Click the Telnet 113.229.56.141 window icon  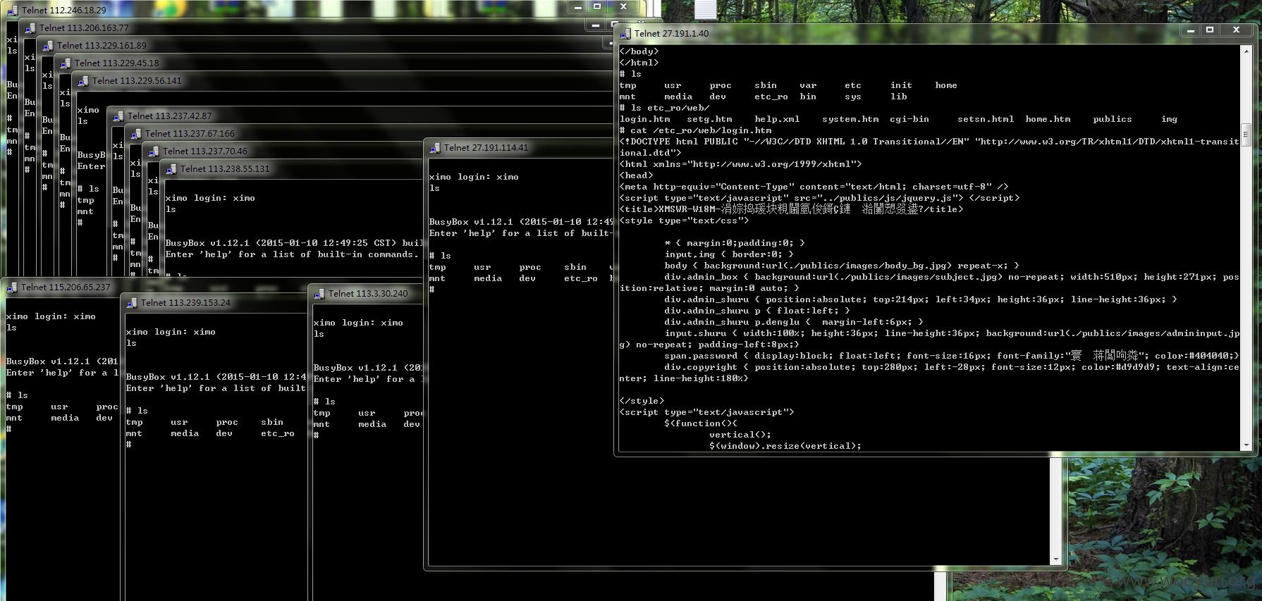coord(82,80)
